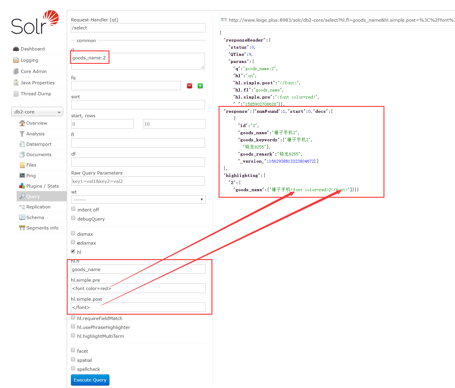Click the hl.simple.pre input field

point(138,288)
